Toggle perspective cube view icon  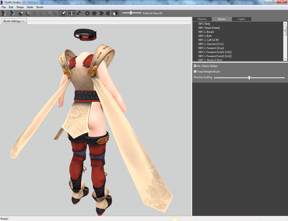point(115,13)
